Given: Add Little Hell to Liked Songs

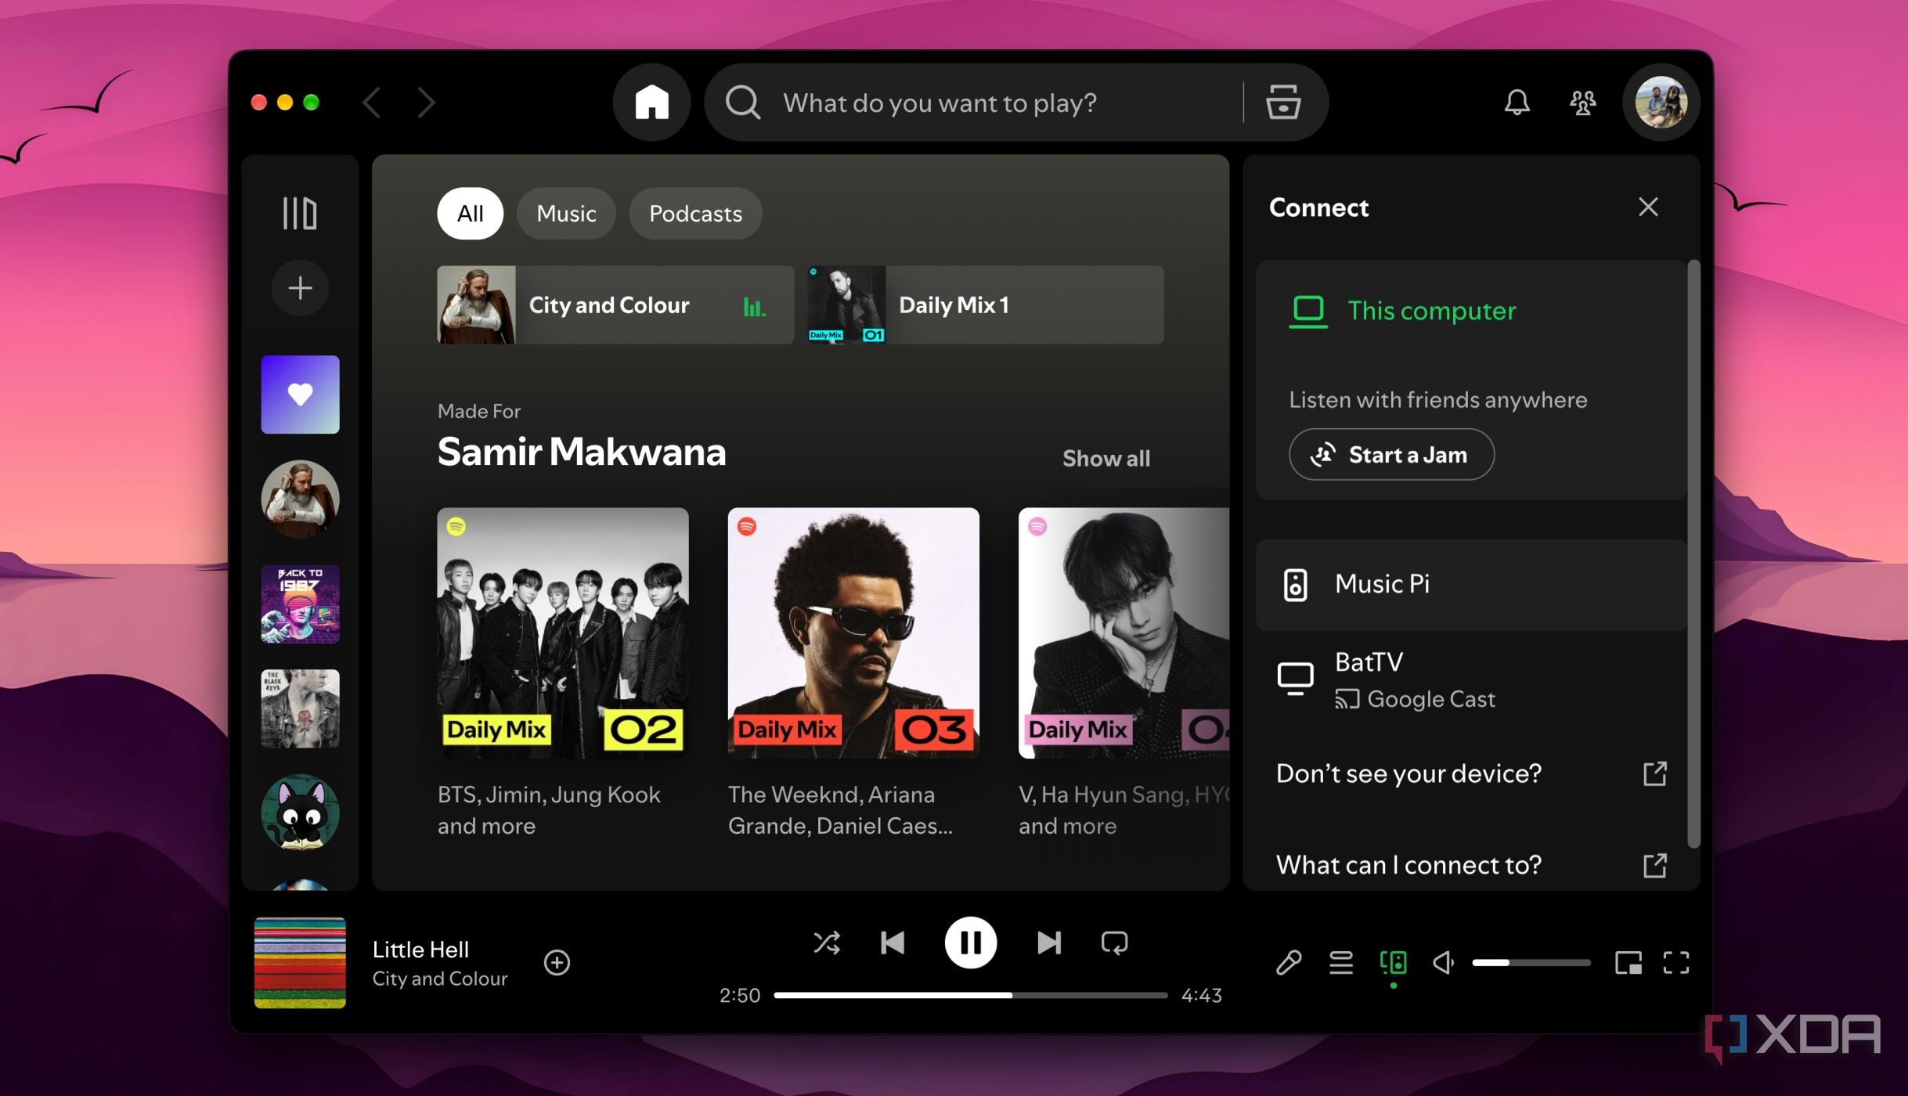Looking at the screenshot, I should pyautogui.click(x=557, y=962).
